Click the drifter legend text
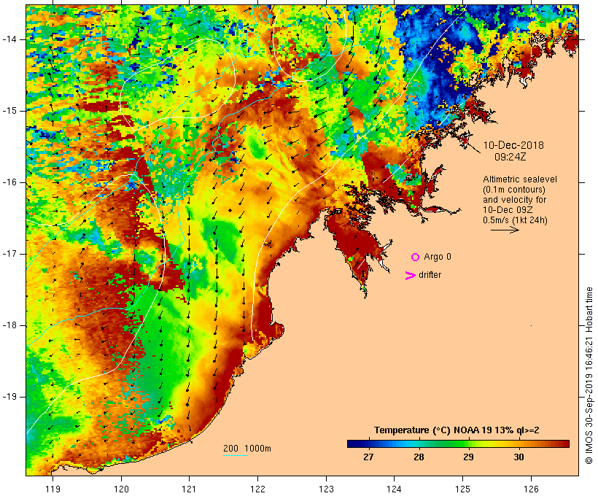The height and width of the screenshot is (496, 598). point(430,275)
